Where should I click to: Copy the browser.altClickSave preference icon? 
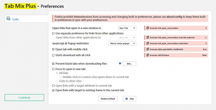(148, 55)
